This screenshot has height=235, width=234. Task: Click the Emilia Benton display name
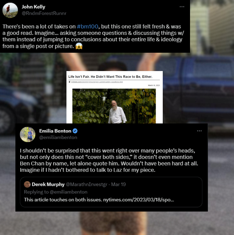click(x=55, y=131)
